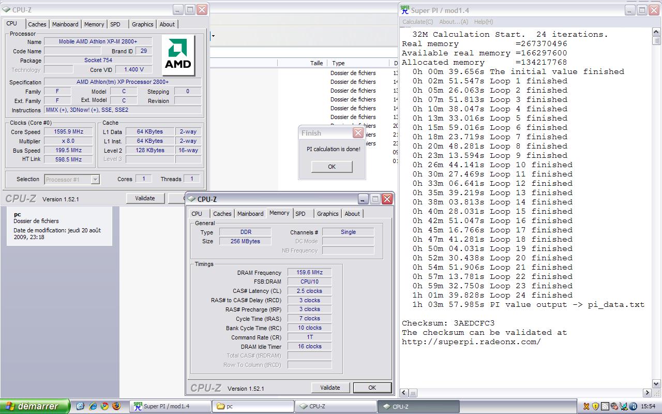The height and width of the screenshot is (414, 662).
Task: Click Validate in the CPU-Z memory window
Action: 330,387
